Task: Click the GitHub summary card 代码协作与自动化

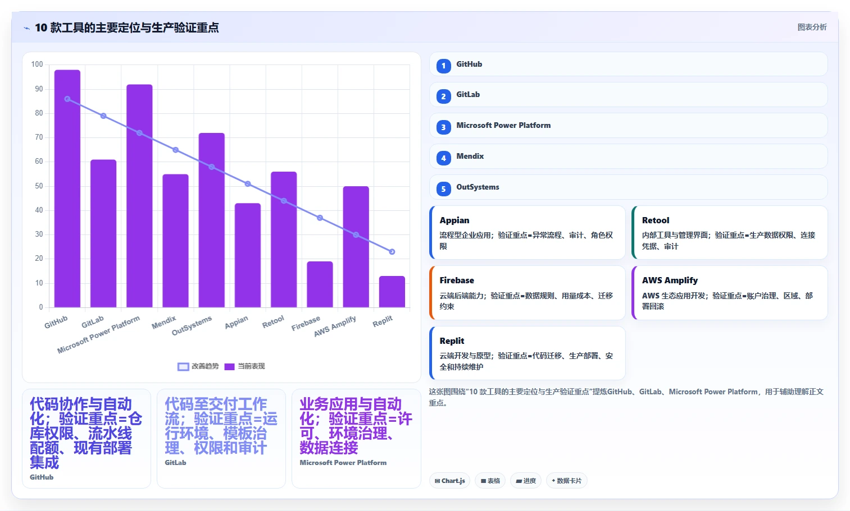Action: pos(87,439)
